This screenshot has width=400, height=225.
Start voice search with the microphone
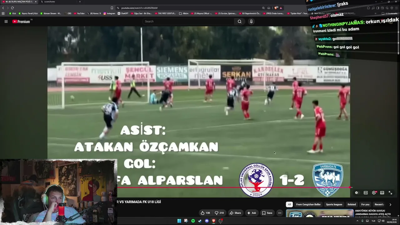251,22
